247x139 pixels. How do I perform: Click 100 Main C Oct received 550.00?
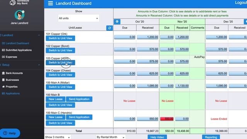click(x=147, y=119)
